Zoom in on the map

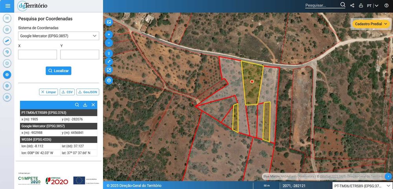(109, 34)
